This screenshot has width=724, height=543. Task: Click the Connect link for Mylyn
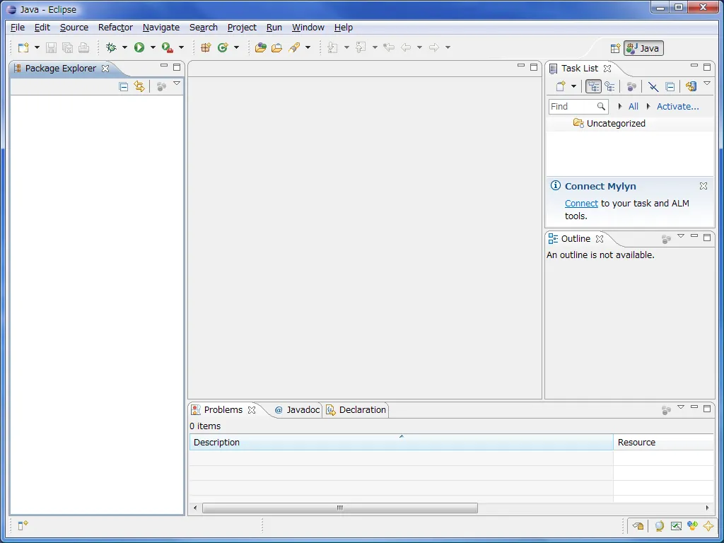pos(581,203)
